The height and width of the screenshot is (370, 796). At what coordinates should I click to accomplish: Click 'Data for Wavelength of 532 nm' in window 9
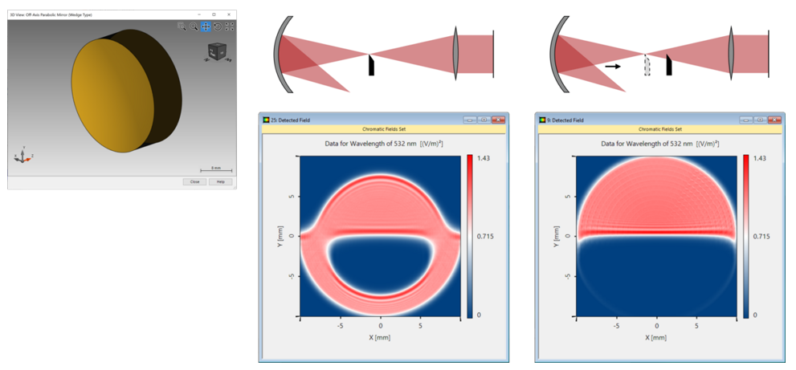[x=647, y=144]
